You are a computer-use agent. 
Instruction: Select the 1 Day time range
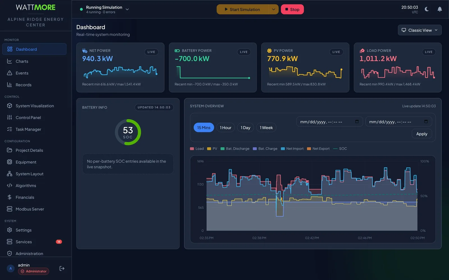point(246,128)
